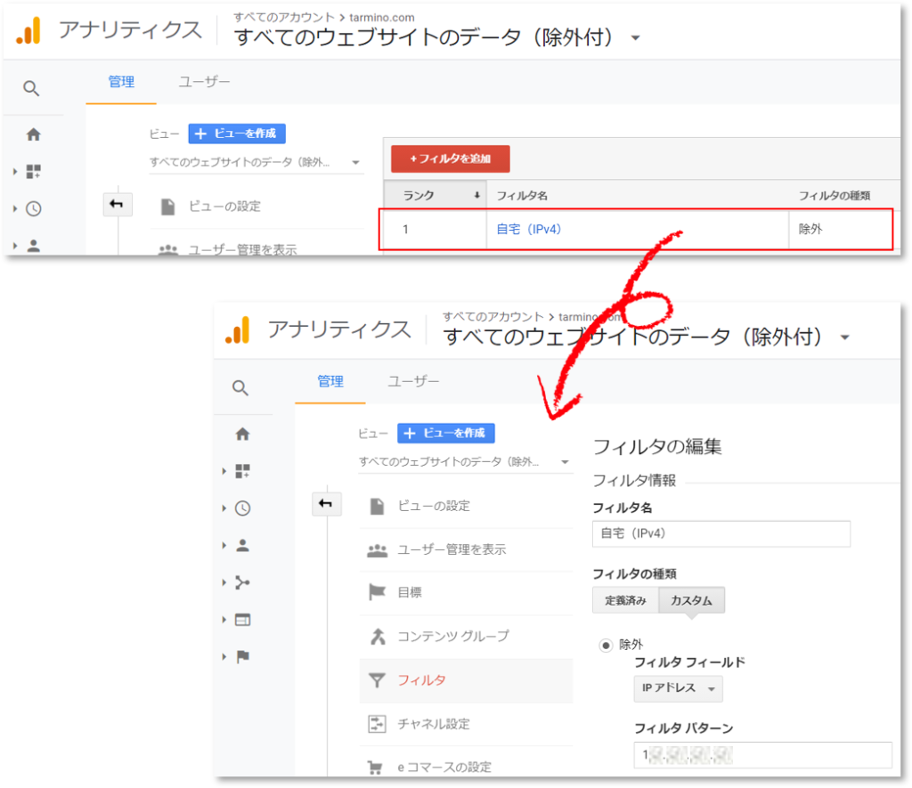
Task: Click the フィルタ名 input field
Action: click(721, 533)
